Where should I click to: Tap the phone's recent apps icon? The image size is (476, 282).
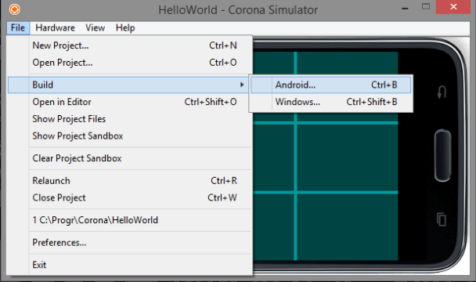(x=442, y=219)
